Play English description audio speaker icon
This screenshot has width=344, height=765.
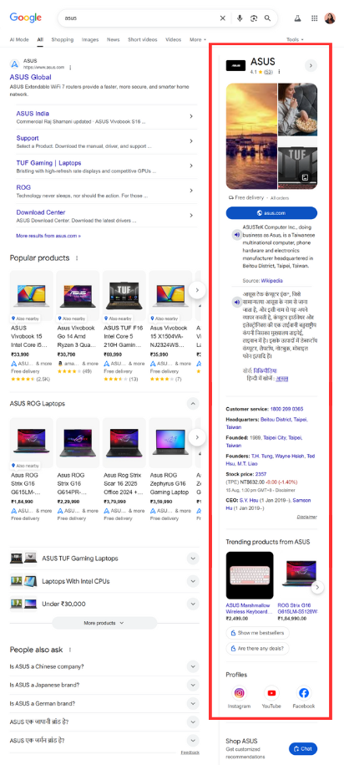tap(235, 235)
